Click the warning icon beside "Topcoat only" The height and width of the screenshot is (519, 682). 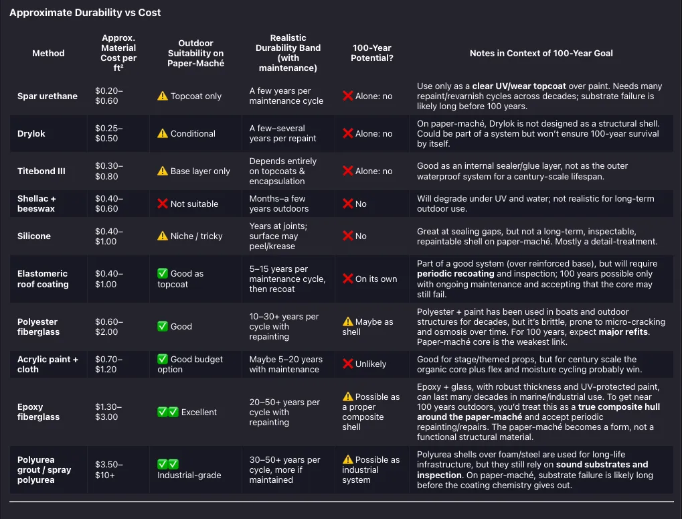click(x=163, y=96)
